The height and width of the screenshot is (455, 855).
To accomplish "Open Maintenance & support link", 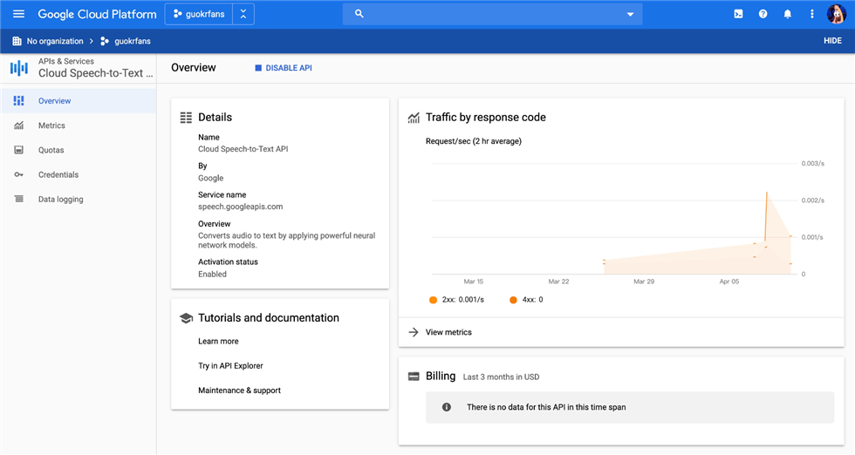I will click(239, 390).
